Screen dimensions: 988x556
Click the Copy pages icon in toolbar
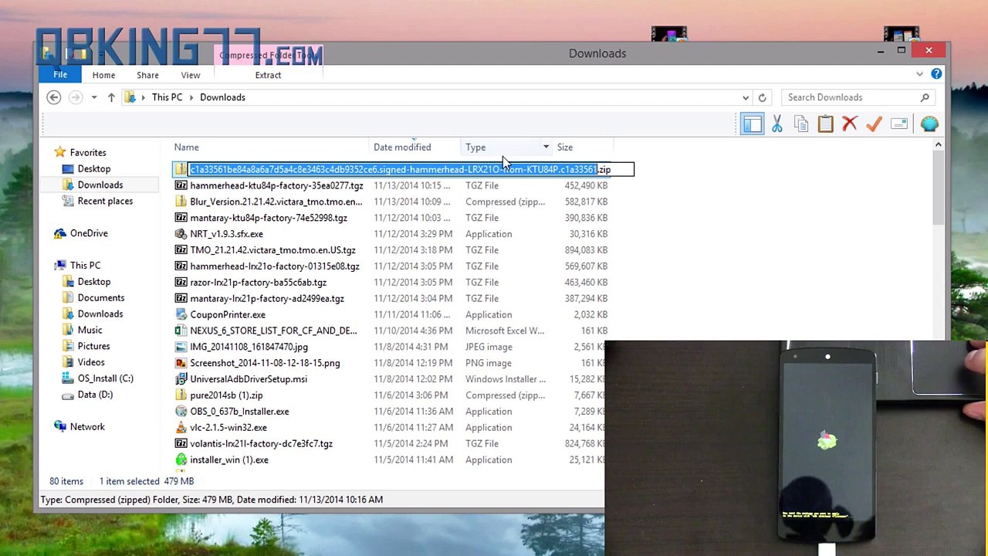[x=801, y=124]
